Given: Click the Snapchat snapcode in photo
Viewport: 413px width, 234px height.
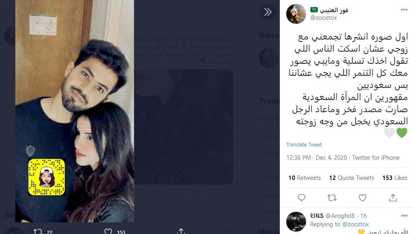Looking at the screenshot, I should tap(46, 177).
